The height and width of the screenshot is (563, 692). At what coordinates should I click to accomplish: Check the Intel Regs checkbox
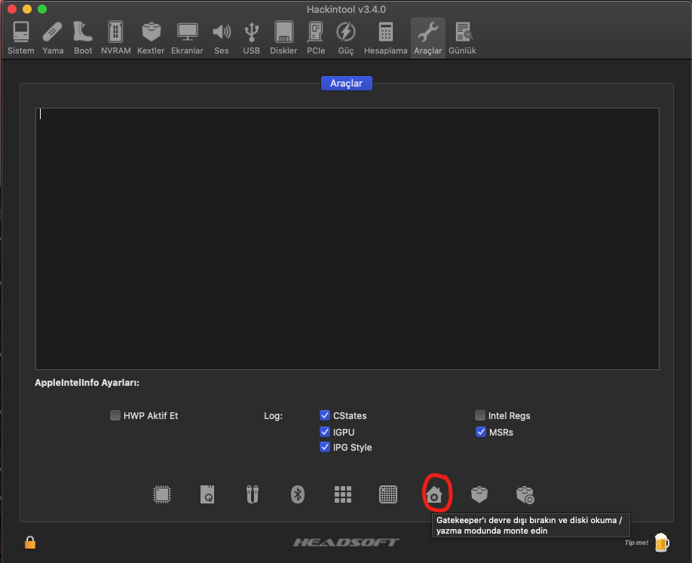[480, 415]
